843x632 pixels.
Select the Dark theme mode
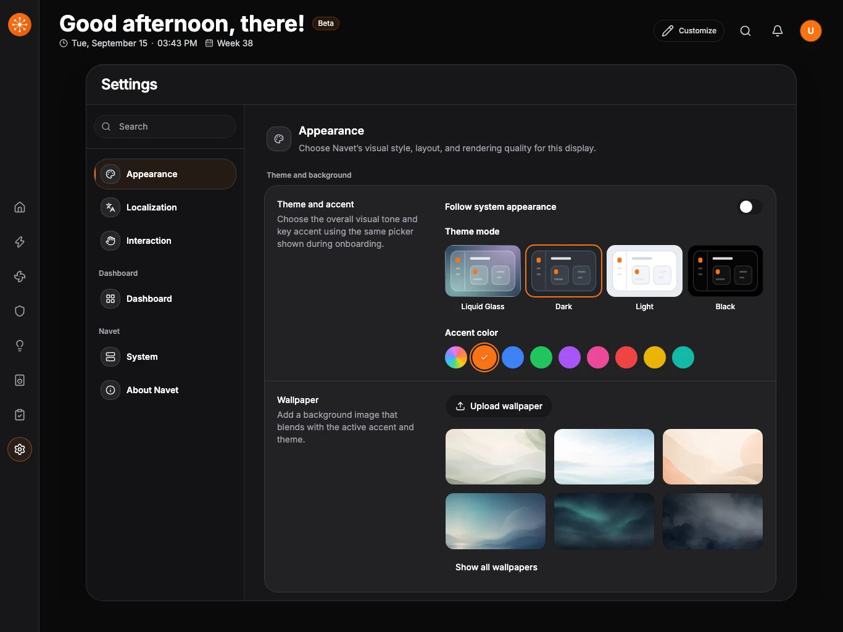click(563, 278)
